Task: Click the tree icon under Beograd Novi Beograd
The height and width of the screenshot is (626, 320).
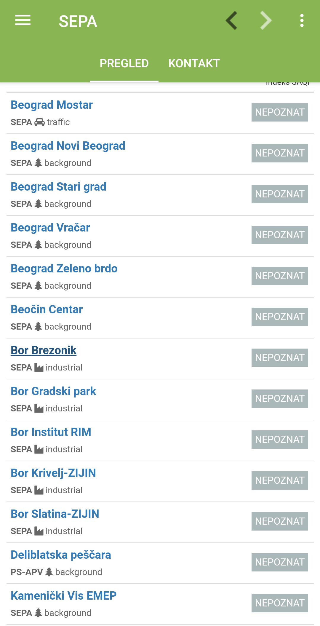Action: pyautogui.click(x=38, y=163)
